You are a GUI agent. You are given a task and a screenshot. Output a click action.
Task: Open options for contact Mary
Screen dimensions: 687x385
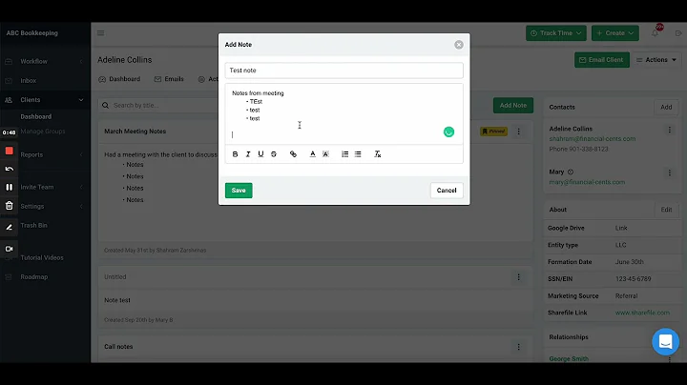(x=670, y=172)
